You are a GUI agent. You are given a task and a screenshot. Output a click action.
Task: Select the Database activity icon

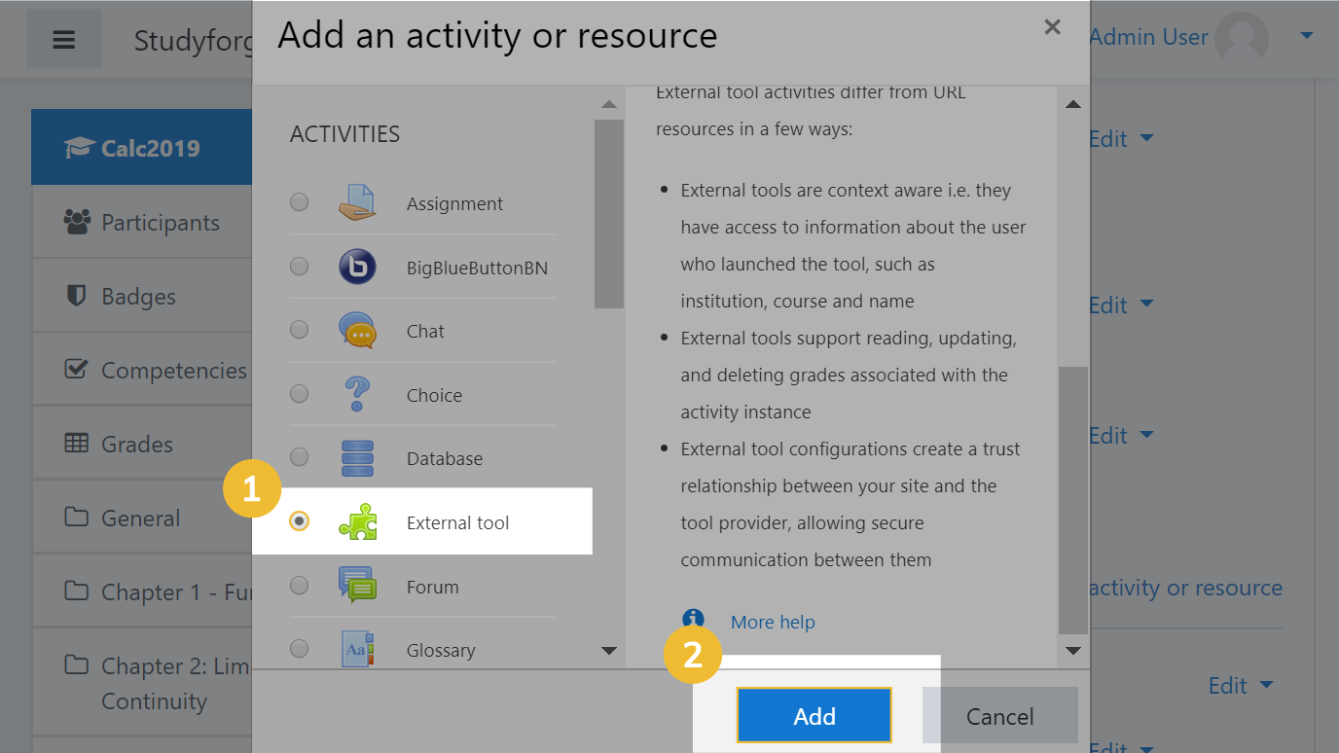(356, 457)
